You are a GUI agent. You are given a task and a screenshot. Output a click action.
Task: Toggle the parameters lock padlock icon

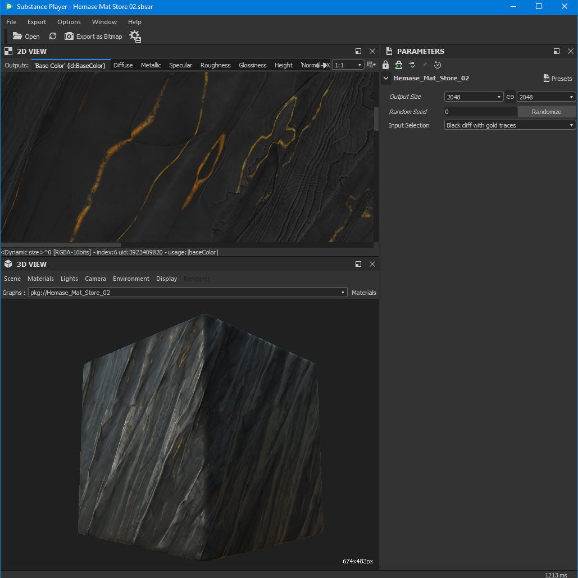(385, 65)
